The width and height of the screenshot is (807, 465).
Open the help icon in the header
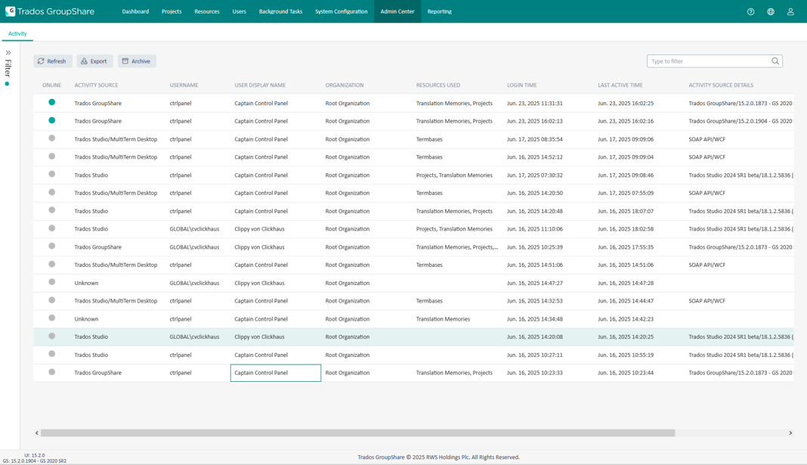(x=750, y=11)
